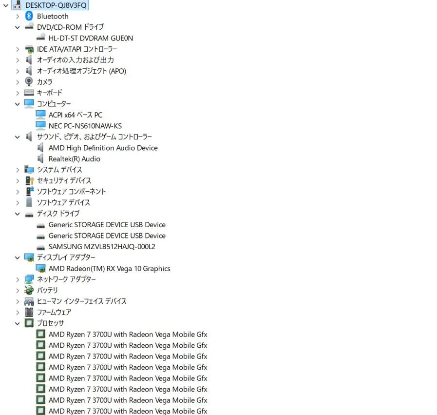Expand the ファームウェア category
This screenshot has width=437, height=415.
click(x=18, y=313)
